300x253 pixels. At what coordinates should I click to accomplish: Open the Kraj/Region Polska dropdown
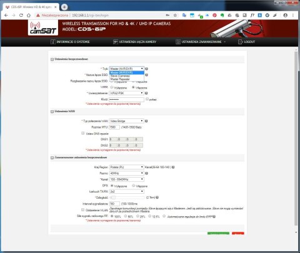126,167
